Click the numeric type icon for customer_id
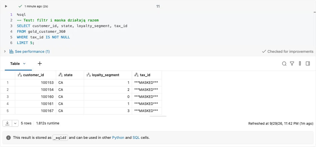 (20, 75)
